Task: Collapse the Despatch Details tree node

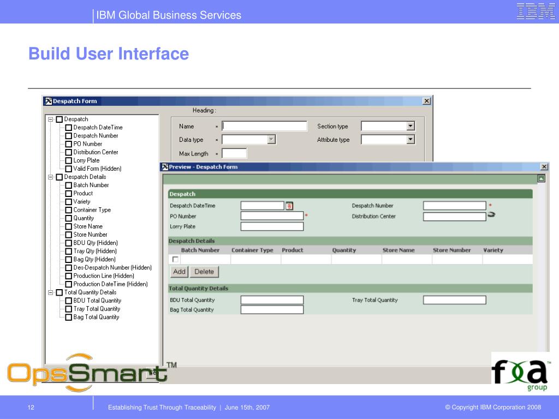Action: pos(51,177)
